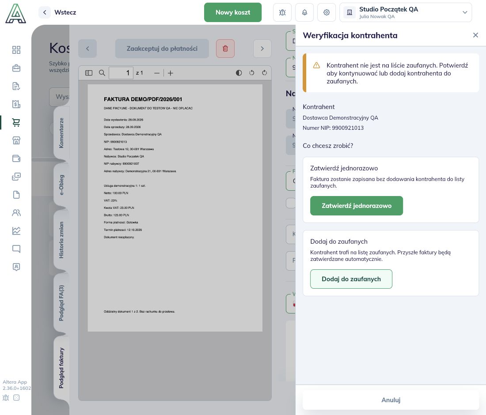Switch to the Historia zmian tab
486x415 pixels.
(61, 240)
